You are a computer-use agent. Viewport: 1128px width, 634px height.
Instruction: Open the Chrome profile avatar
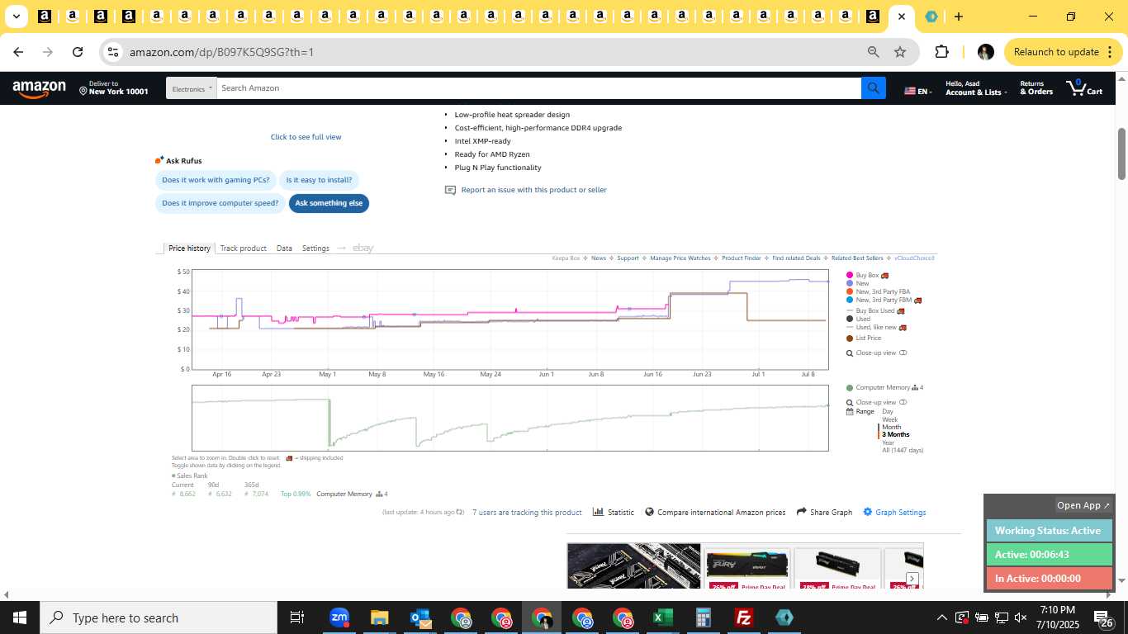(985, 52)
